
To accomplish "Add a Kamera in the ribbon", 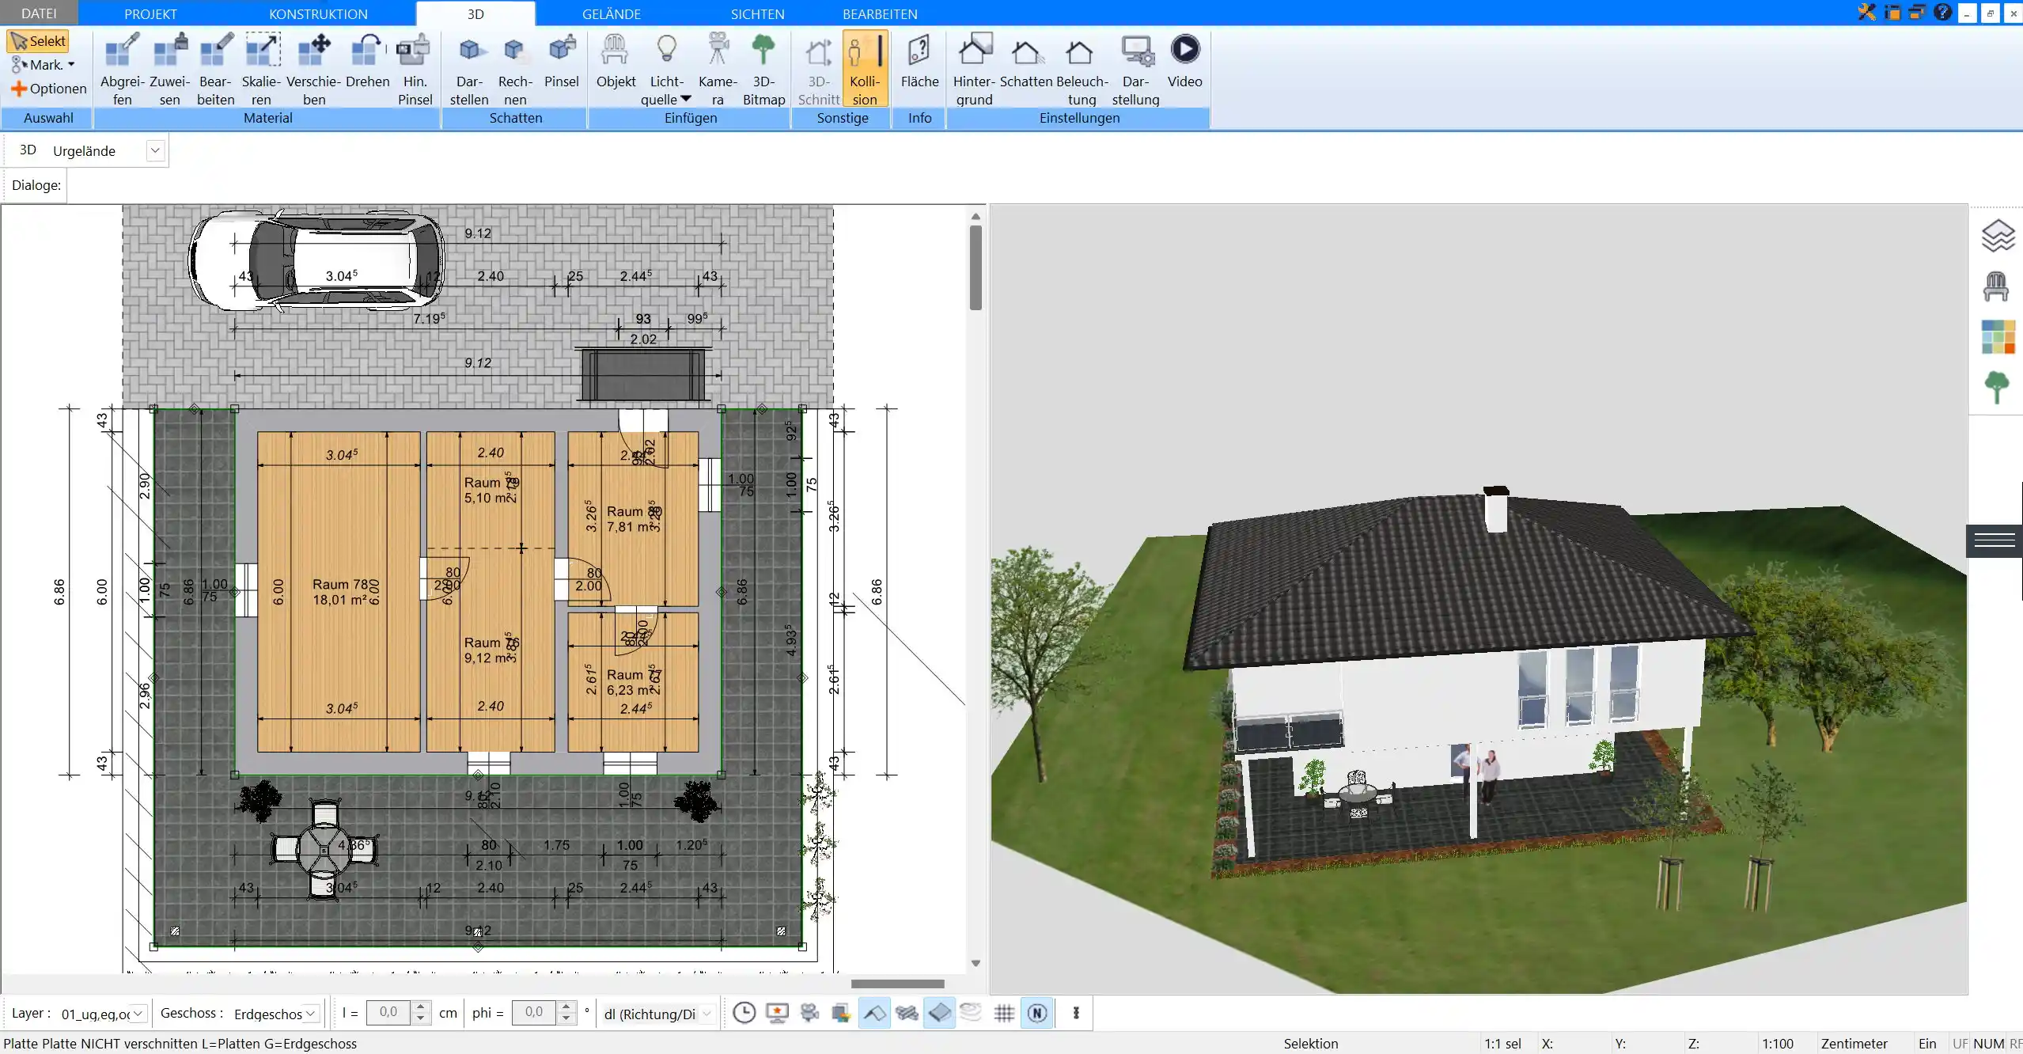I will point(718,69).
